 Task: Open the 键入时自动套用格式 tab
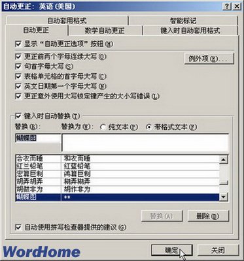[190, 30]
